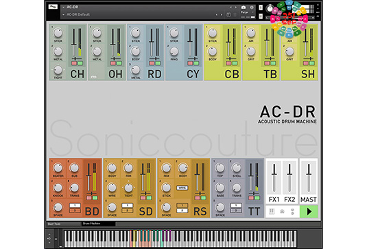
Task: Select previous preset arrow in AC-DR Default row
Action: click(217, 14)
